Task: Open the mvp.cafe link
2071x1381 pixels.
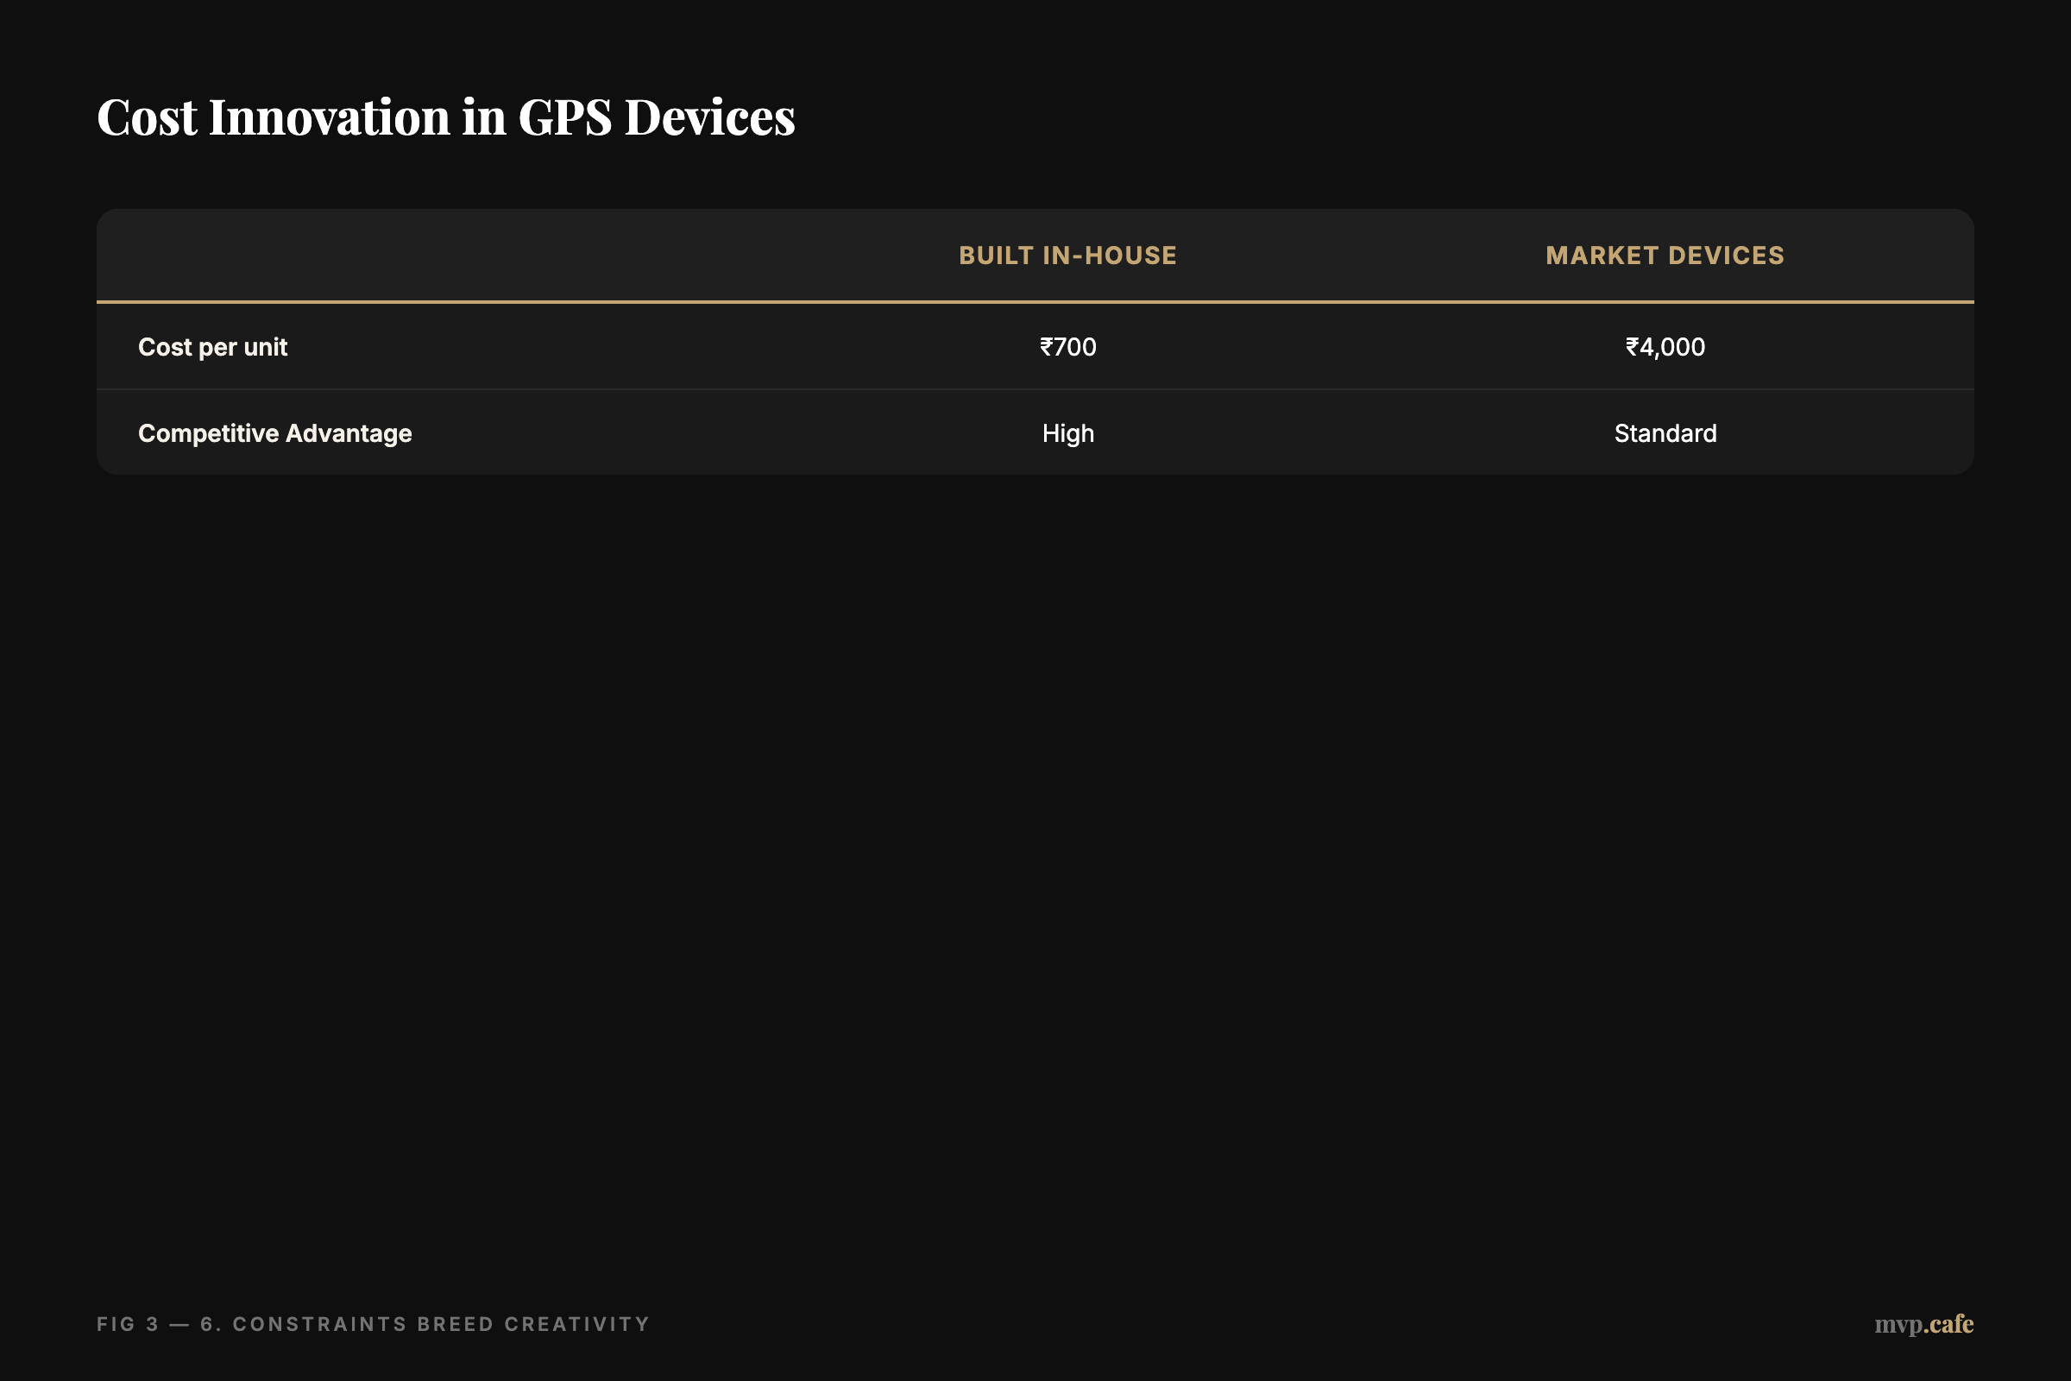Action: (x=1923, y=1324)
